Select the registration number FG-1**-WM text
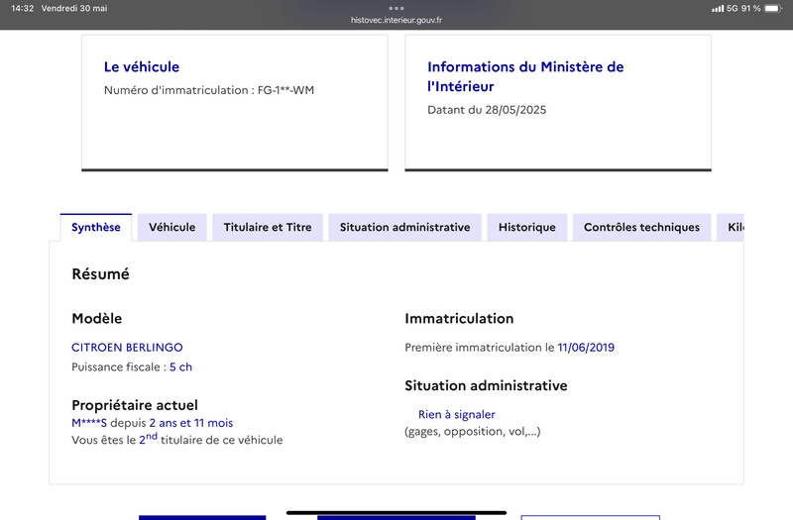The width and height of the screenshot is (793, 520). tap(285, 90)
